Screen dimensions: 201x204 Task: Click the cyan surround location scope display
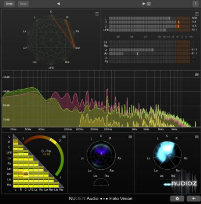point(167,155)
